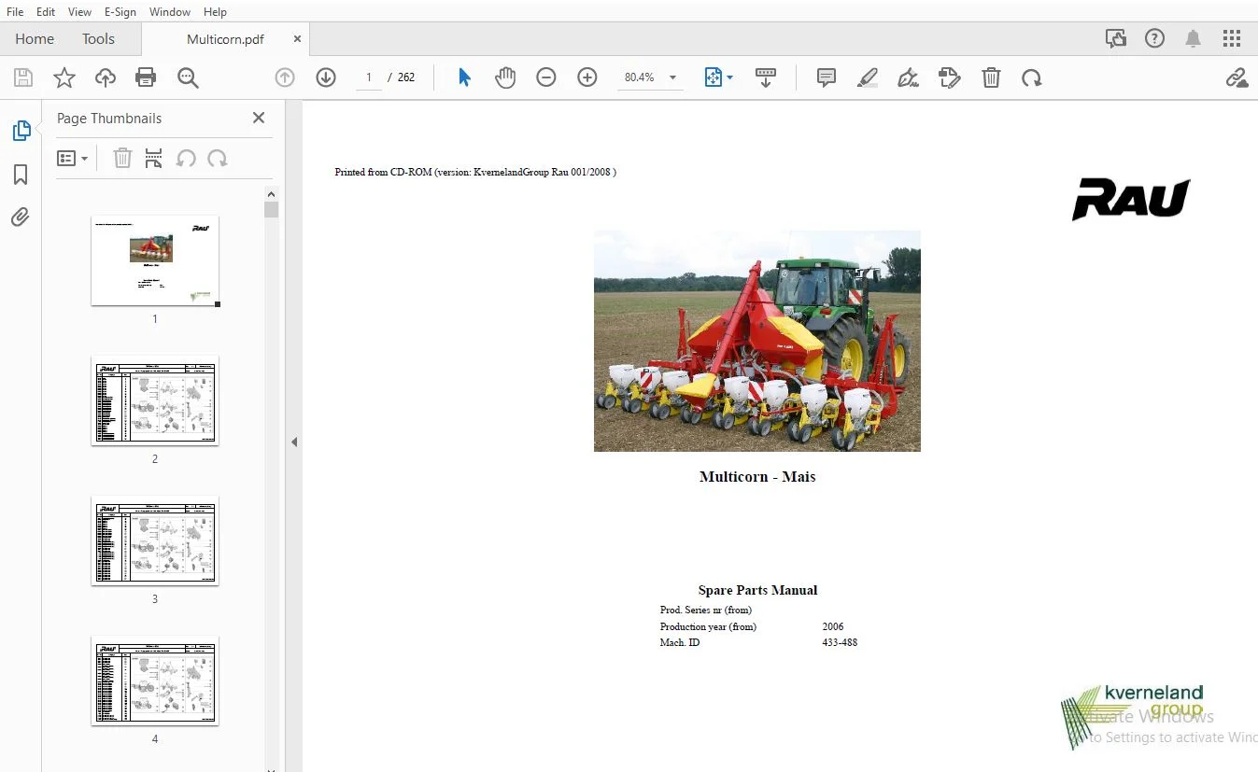The height and width of the screenshot is (772, 1258).
Task: Go to the next page with the down arrow
Action: (x=326, y=77)
